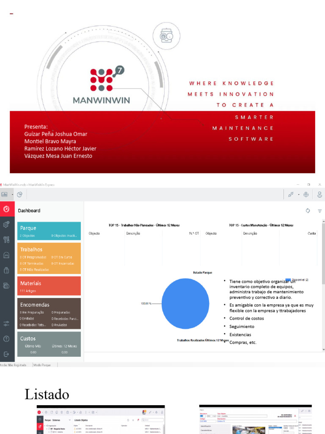Open the Trabalhos dashboard tile
Viewport: 325px width, 434px height.
tap(49, 258)
